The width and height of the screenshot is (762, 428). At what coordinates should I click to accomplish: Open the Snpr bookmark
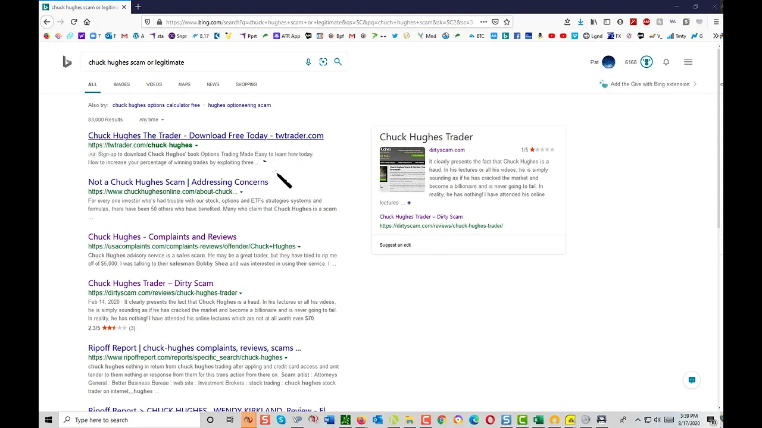click(177, 36)
